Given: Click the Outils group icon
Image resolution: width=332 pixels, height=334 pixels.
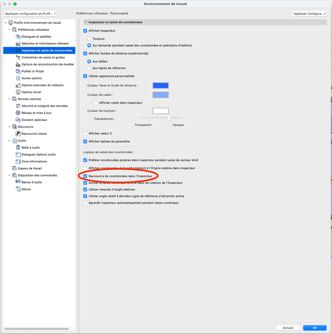Looking at the screenshot, I should pos(14,140).
